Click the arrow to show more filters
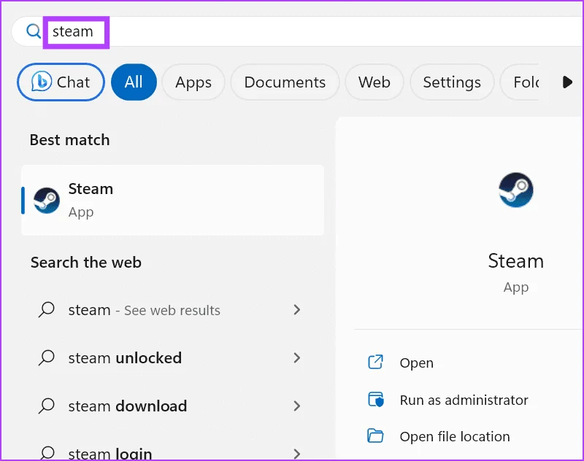 pos(567,82)
